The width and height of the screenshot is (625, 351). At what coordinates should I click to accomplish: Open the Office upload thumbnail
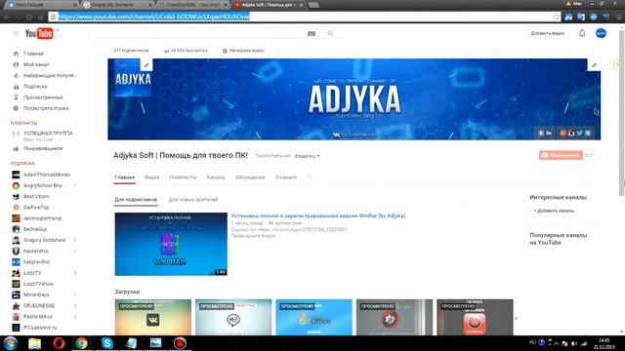tap(313, 317)
